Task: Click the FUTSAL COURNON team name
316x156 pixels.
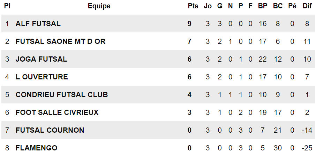Action: pos(50,130)
